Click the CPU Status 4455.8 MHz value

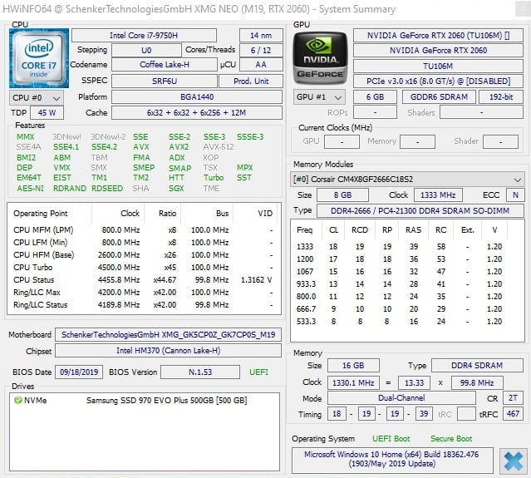(119, 280)
